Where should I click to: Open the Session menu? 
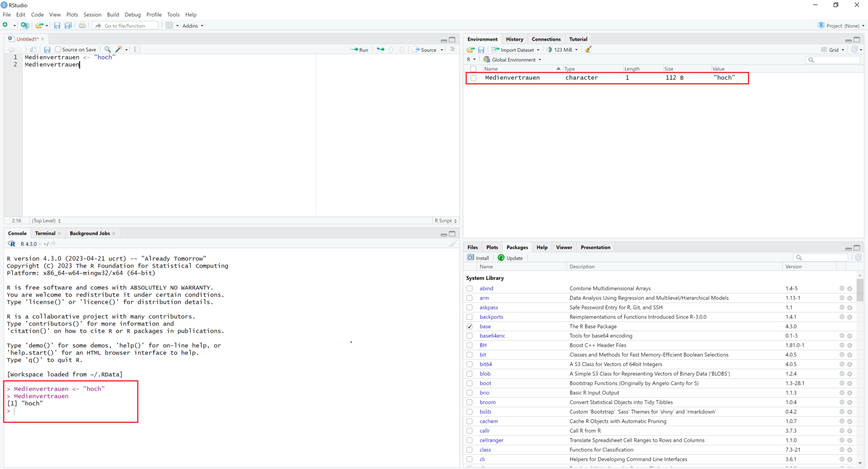coord(92,14)
